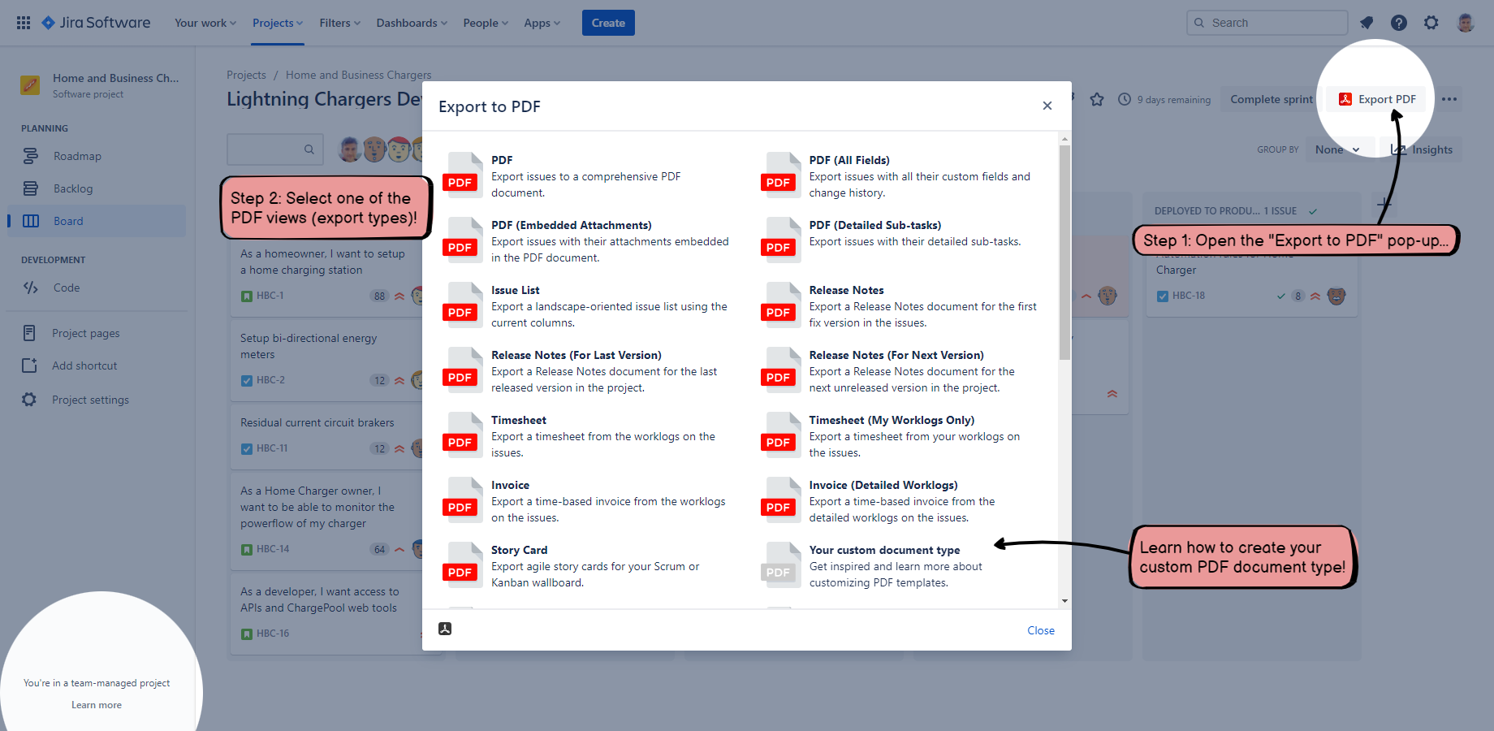The width and height of the screenshot is (1494, 731).
Task: Select Board in the sidebar
Action: 97,221
